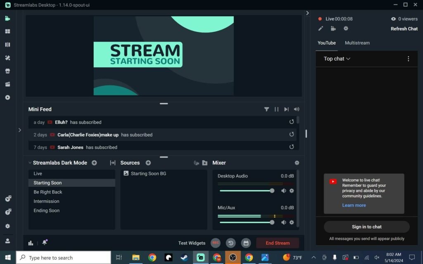Open Mic/Aux settings gear

(x=292, y=222)
